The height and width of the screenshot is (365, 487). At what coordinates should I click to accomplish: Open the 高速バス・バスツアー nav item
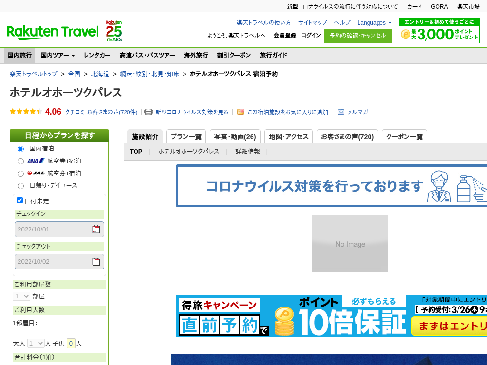point(147,55)
